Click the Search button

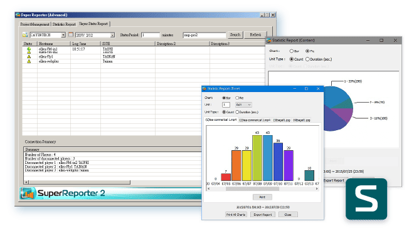point(235,35)
